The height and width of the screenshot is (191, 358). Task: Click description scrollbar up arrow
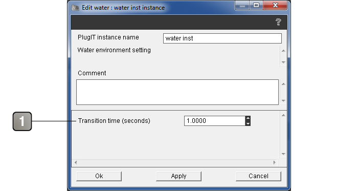tap(283, 51)
